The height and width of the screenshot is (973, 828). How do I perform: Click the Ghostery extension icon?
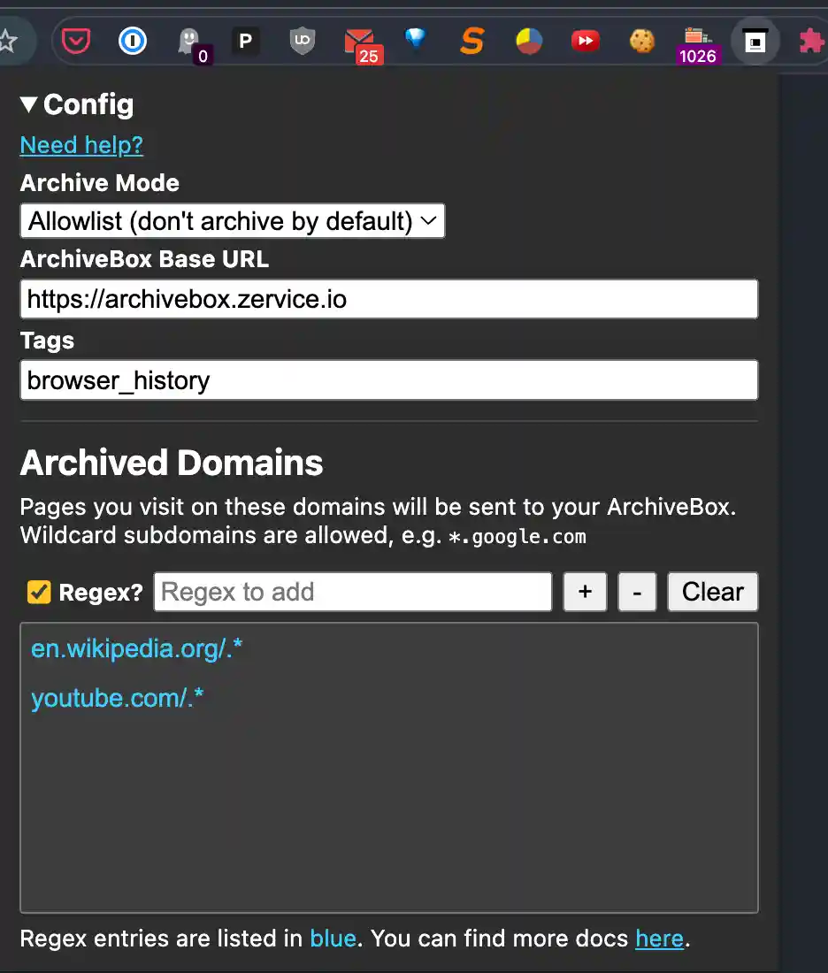189,40
